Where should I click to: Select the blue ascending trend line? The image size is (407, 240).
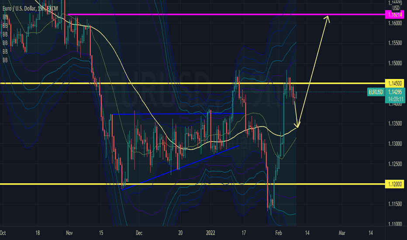pyautogui.click(x=180, y=168)
